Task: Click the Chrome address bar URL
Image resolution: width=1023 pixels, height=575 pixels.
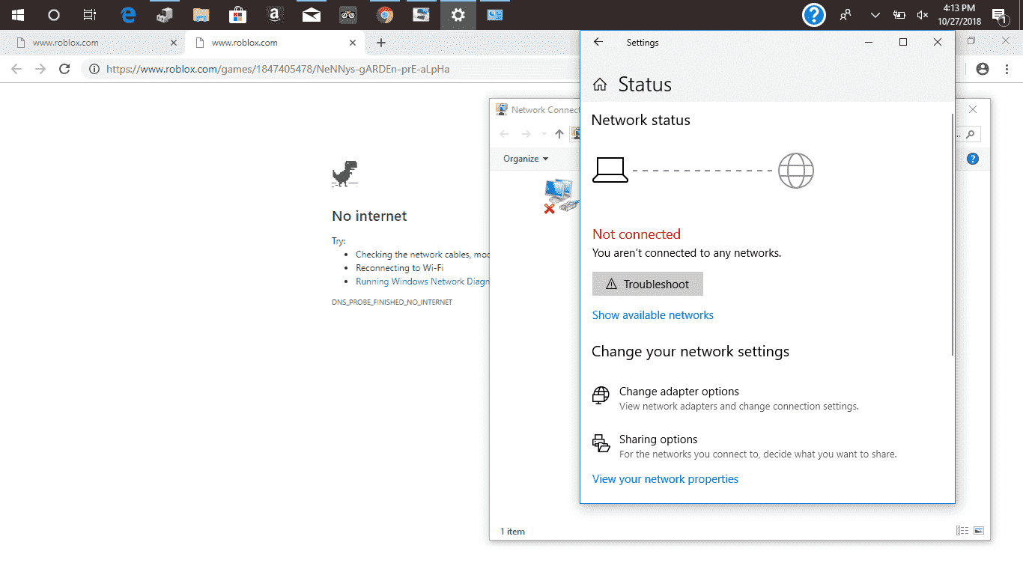Action: [x=277, y=69]
